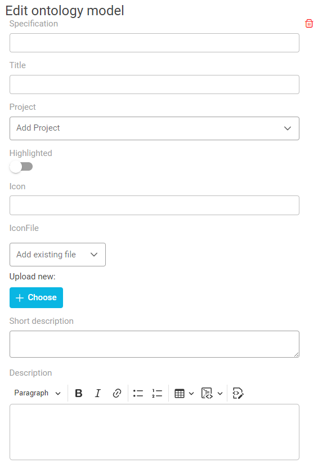Open the source editing icon
318x463 pixels.
(x=238, y=393)
